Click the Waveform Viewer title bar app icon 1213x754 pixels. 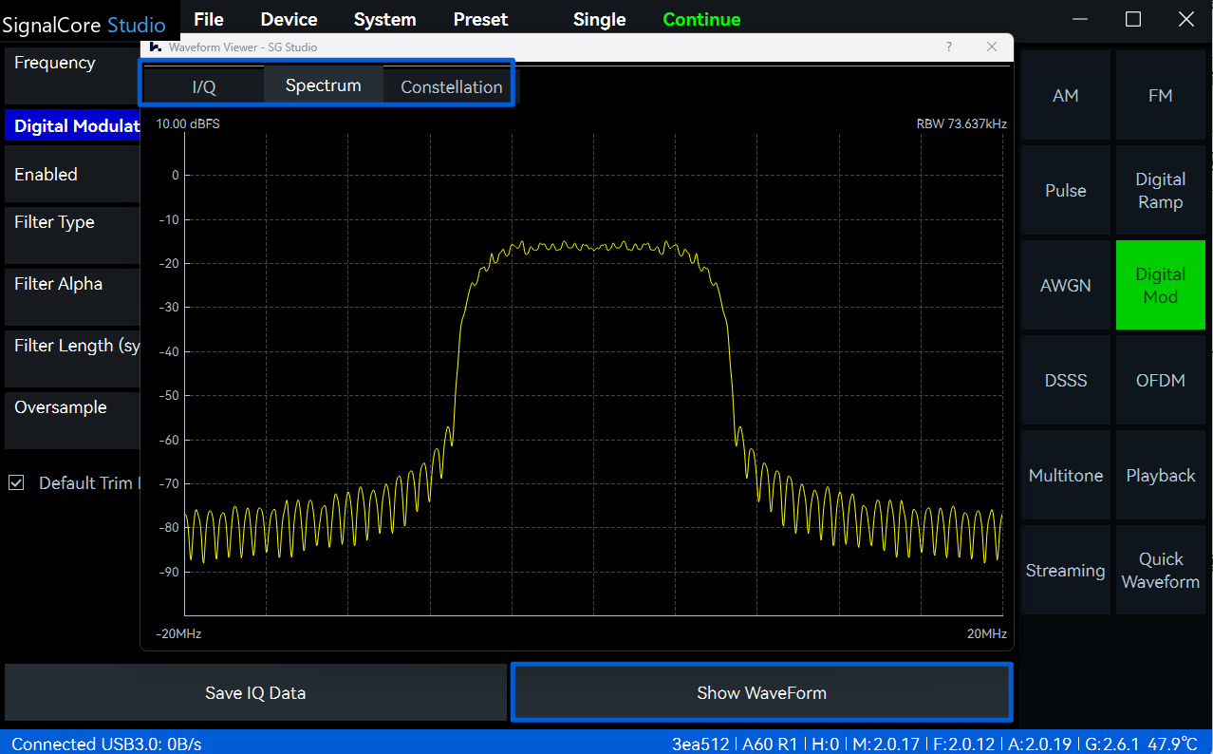[156, 47]
